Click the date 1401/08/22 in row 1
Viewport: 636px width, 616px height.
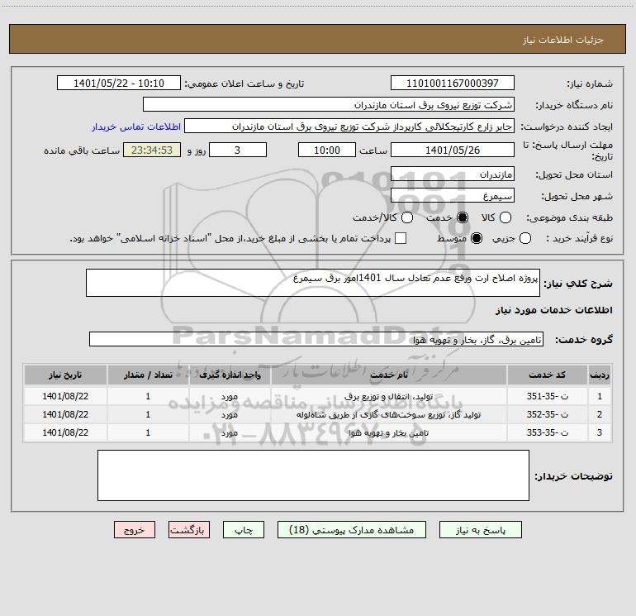(x=65, y=396)
